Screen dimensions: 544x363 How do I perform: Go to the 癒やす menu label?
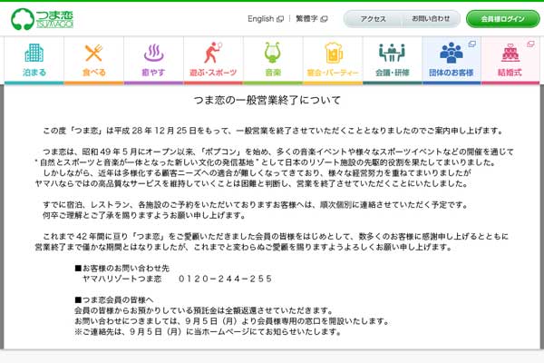153,73
